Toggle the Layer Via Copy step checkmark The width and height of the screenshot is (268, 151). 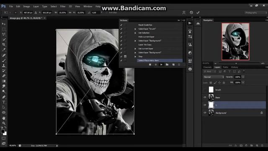tap(121, 45)
